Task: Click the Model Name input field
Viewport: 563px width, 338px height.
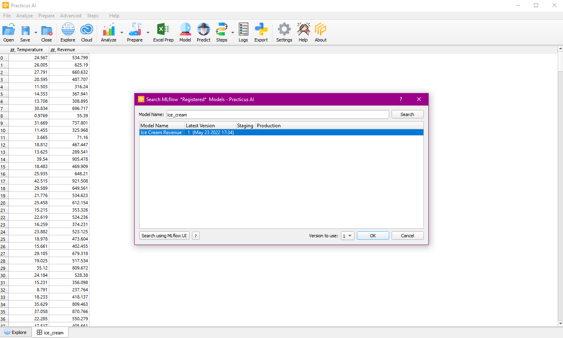Action: click(277, 114)
